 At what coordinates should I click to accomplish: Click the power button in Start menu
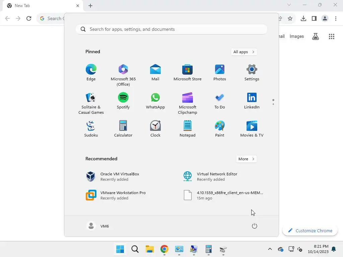click(x=255, y=226)
